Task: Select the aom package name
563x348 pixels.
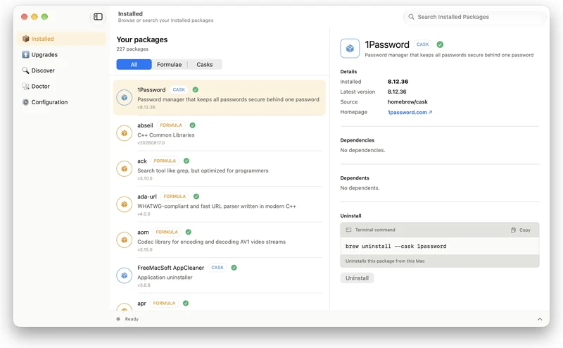Action: tap(143, 232)
